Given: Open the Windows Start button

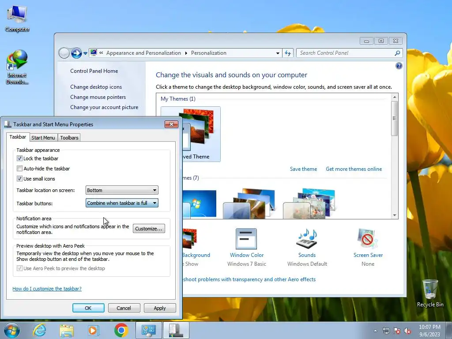Looking at the screenshot, I should tap(12, 330).
